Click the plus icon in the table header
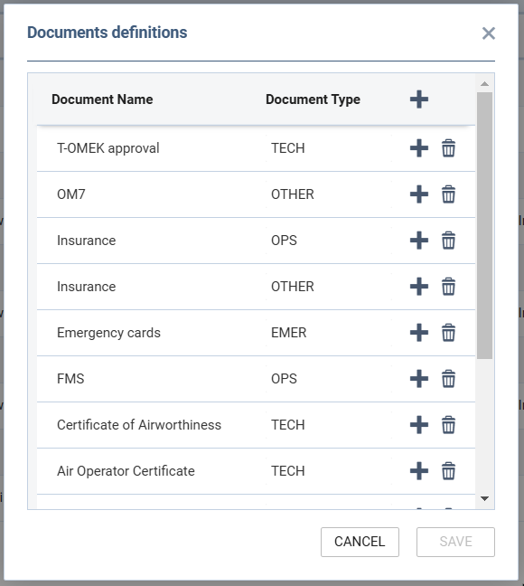The width and height of the screenshot is (524, 586). coord(419,99)
